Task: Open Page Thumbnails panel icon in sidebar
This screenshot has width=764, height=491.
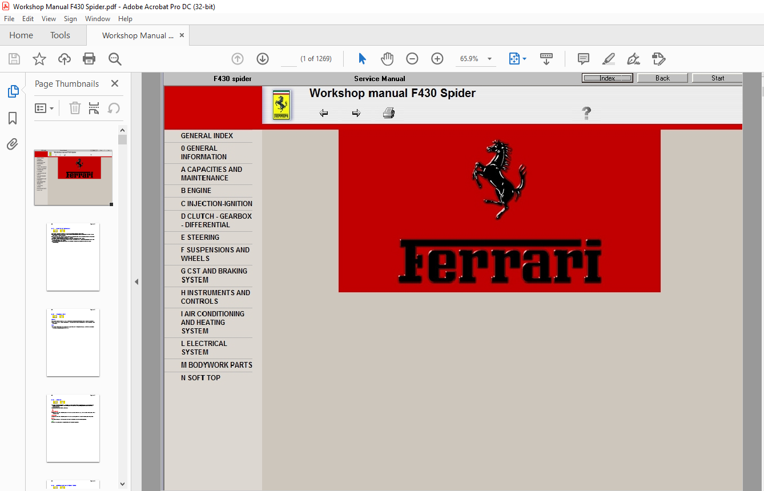Action: 13,91
